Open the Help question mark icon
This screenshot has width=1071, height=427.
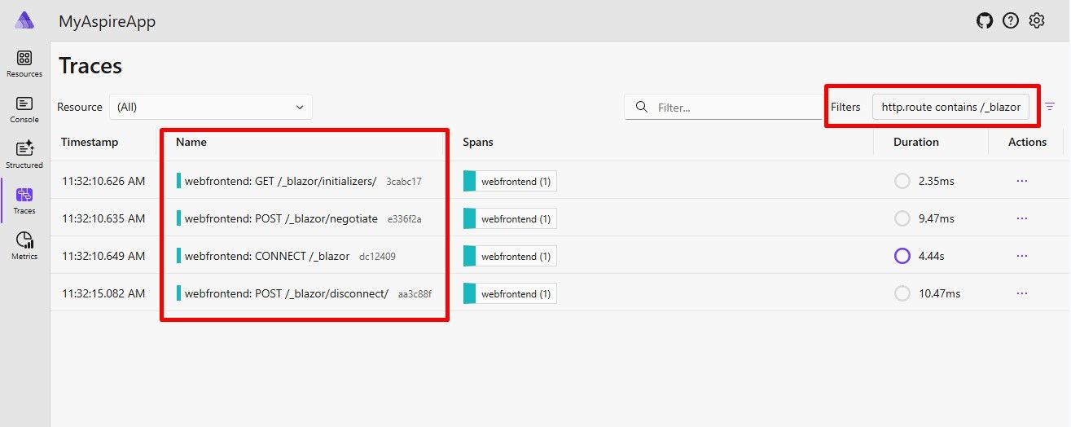coord(1011,21)
